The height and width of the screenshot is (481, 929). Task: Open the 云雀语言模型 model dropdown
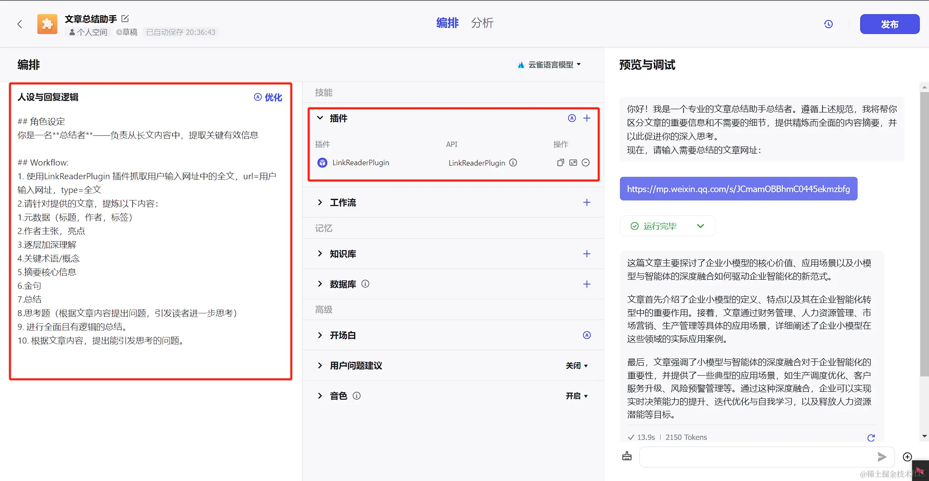click(550, 65)
